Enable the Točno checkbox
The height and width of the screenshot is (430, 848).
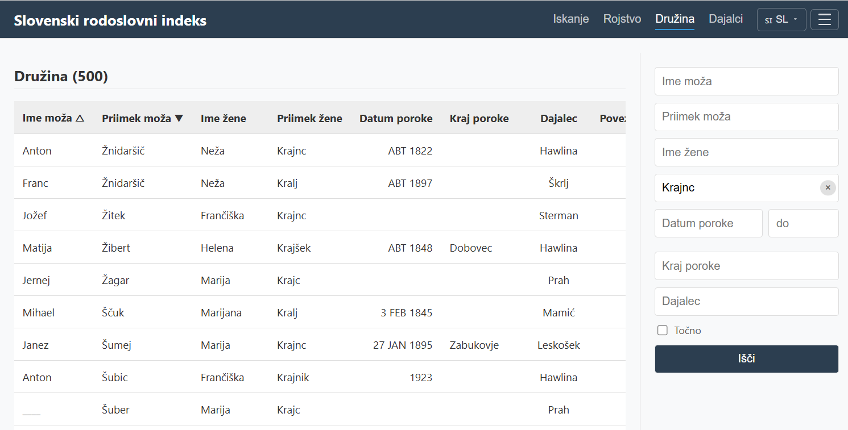coord(662,331)
